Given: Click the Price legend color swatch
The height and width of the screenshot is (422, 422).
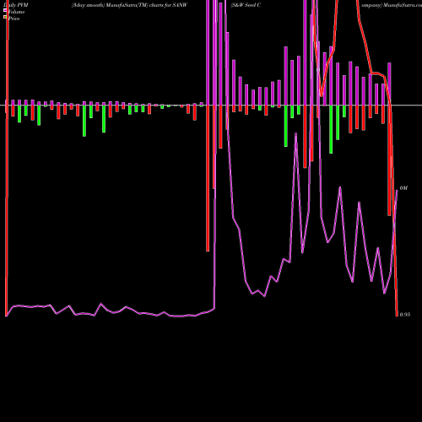Looking at the screenshot, I should (5, 17).
